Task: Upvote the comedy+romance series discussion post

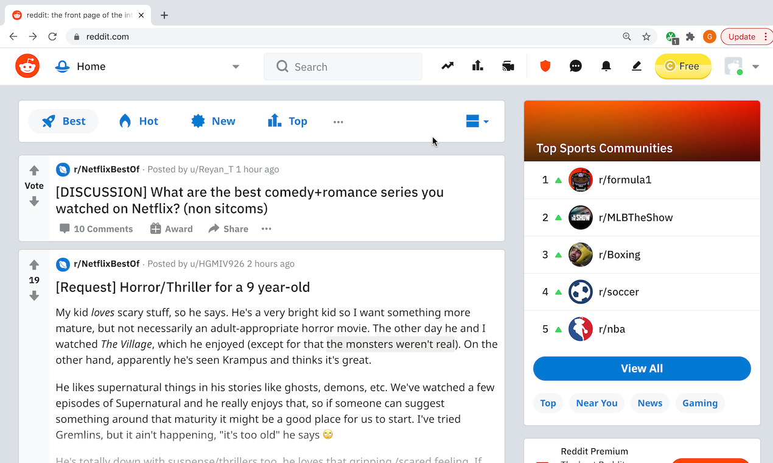Action: pyautogui.click(x=34, y=171)
